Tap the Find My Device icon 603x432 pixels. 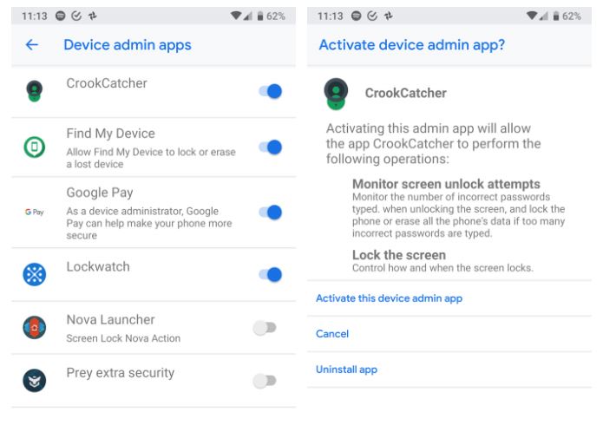click(34, 147)
